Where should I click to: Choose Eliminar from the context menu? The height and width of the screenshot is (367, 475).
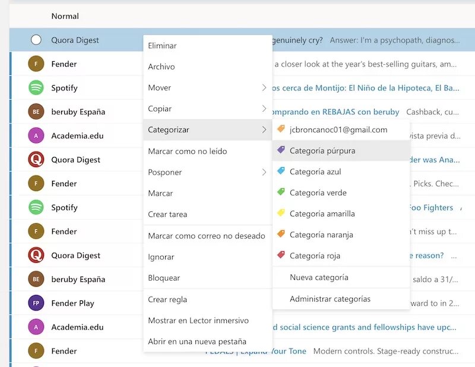[x=162, y=46]
